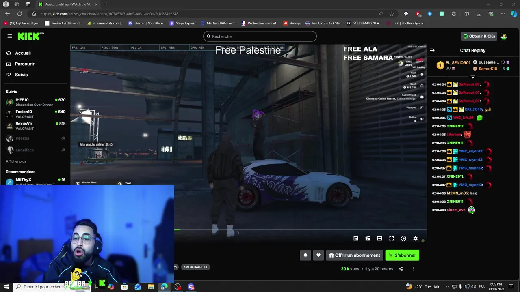Open the StreamerStats.com bookmark
The image size is (520, 292).
(x=105, y=23)
